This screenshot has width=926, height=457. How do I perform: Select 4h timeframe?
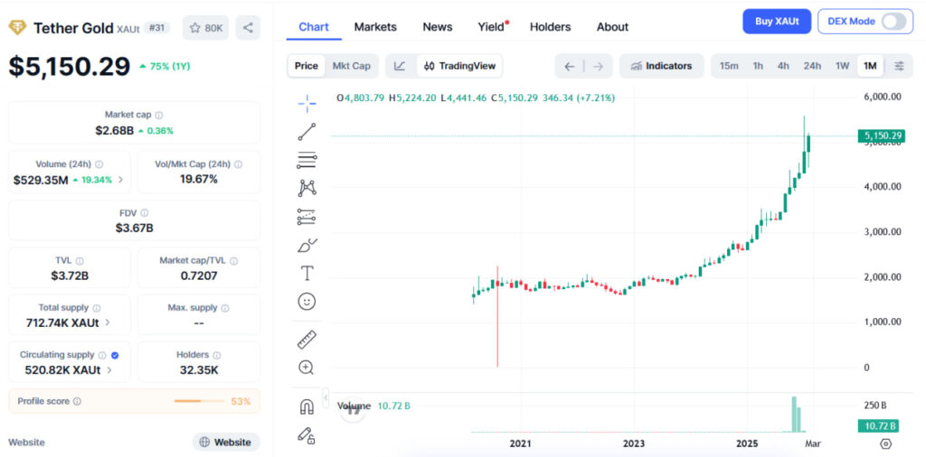pos(783,66)
